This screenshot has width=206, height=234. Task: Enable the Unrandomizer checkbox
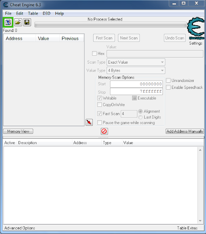coord(168,80)
